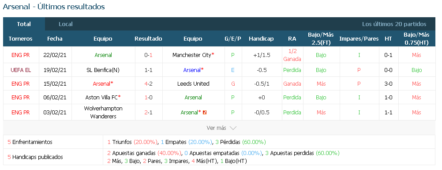Click the UEFA EL tournament label
Viewport: 442px width, 170px height.
click(21, 70)
